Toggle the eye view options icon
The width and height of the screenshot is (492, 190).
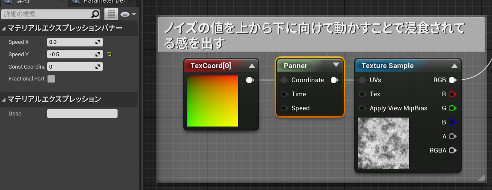[x=125, y=14]
